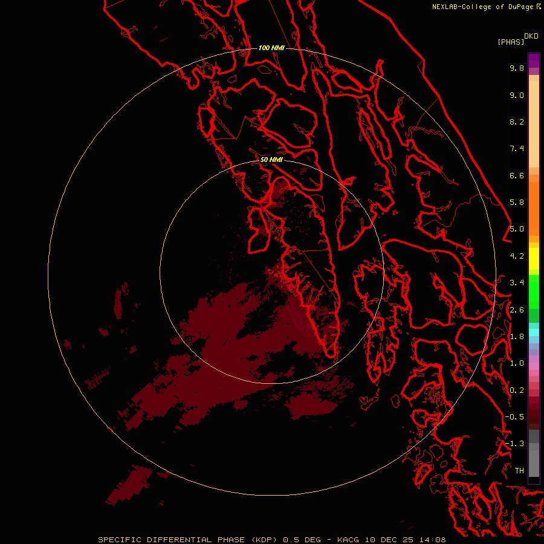Click the 0.2 value on the color scale

pos(517,390)
